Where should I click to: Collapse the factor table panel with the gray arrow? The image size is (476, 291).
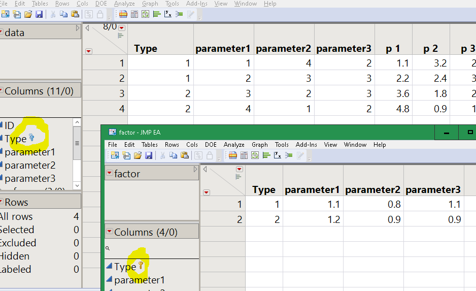tap(196, 170)
